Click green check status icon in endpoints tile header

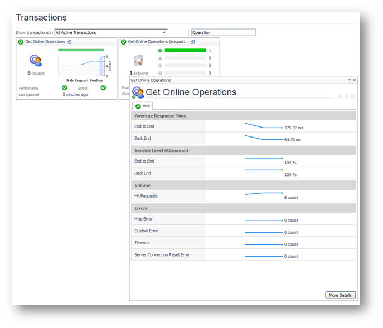(123, 42)
